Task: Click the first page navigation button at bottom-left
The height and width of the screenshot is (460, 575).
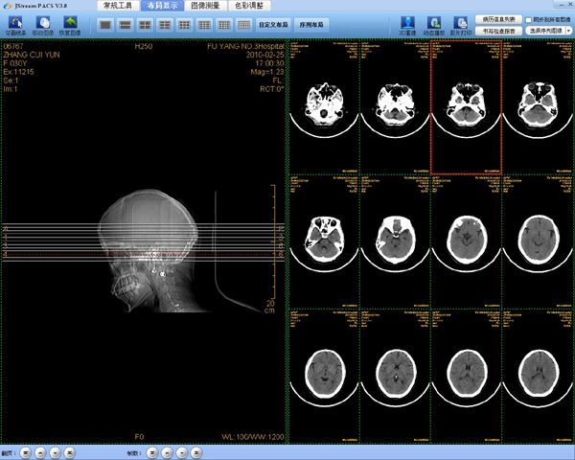Action: 24,451
